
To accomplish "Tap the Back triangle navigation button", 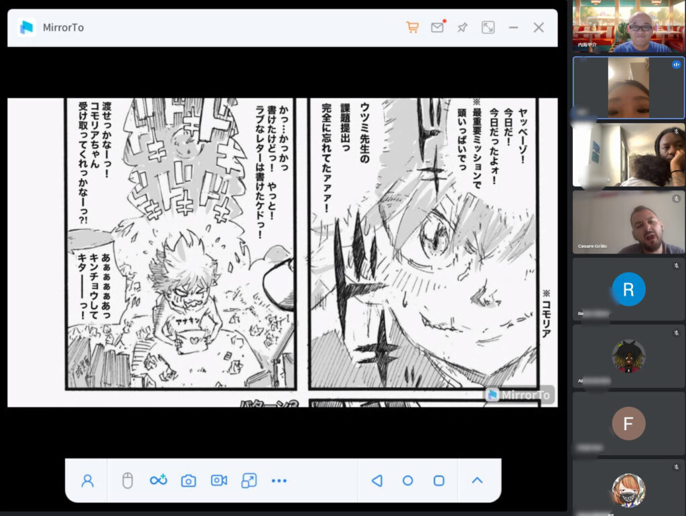I will (x=376, y=481).
